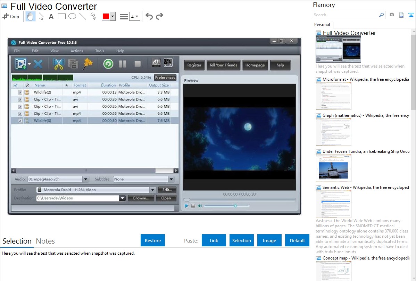Viewport: 416px width, 281px height.
Task: Choose the arrow pointer tool
Action: tap(41, 16)
